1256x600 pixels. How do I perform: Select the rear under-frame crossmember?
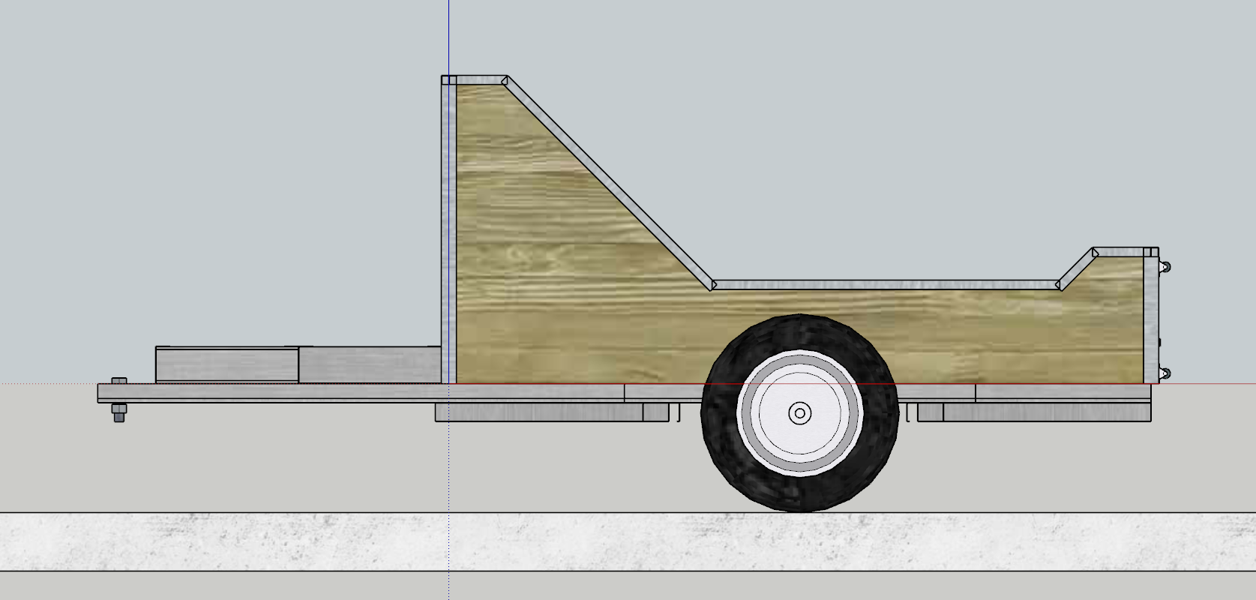pyautogui.click(x=1033, y=412)
